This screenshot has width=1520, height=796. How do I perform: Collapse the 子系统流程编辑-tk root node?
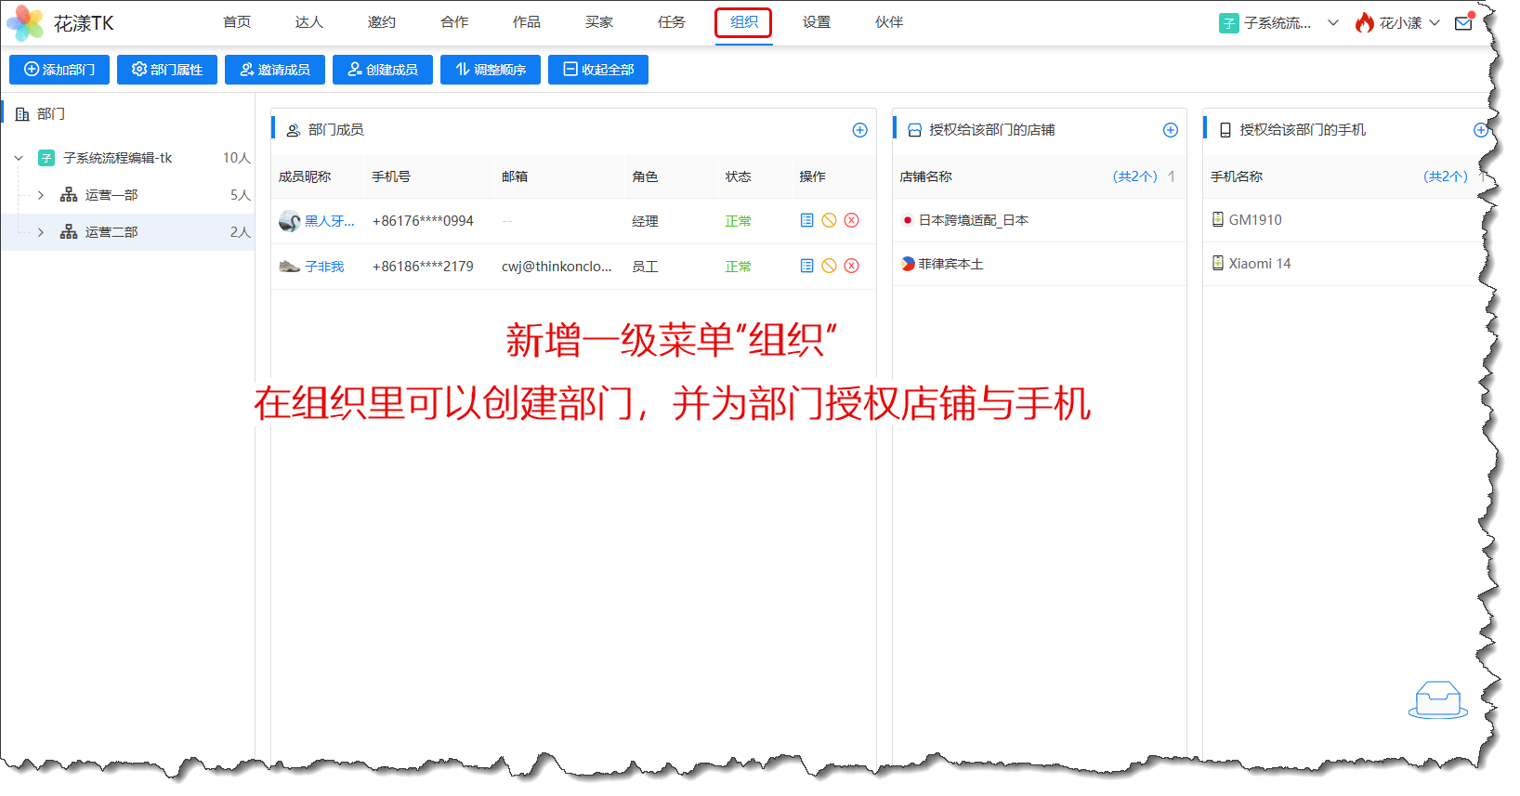point(19,158)
